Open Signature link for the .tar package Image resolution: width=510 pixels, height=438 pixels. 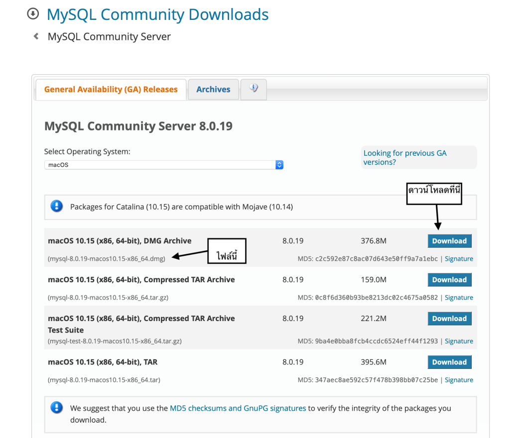tap(459, 380)
